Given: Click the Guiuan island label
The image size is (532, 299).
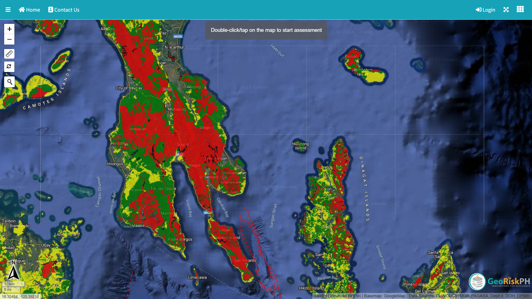Looking at the screenshot, I should click(351, 56).
